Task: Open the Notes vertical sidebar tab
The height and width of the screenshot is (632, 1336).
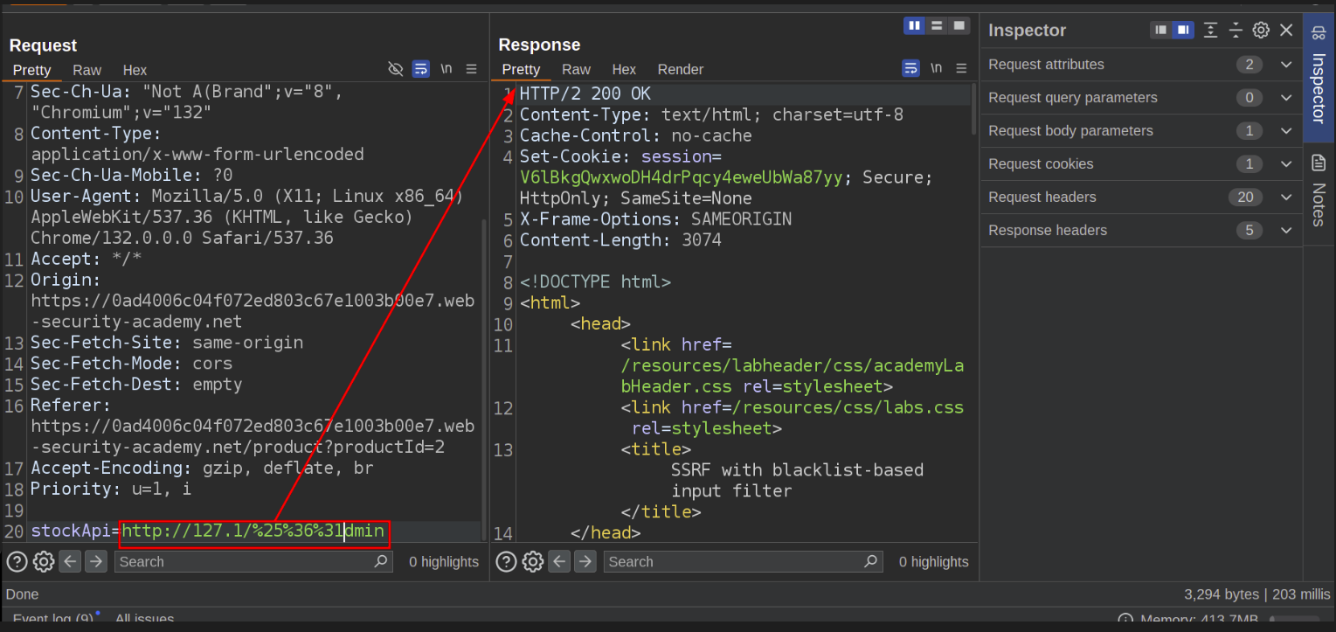Action: [1319, 192]
